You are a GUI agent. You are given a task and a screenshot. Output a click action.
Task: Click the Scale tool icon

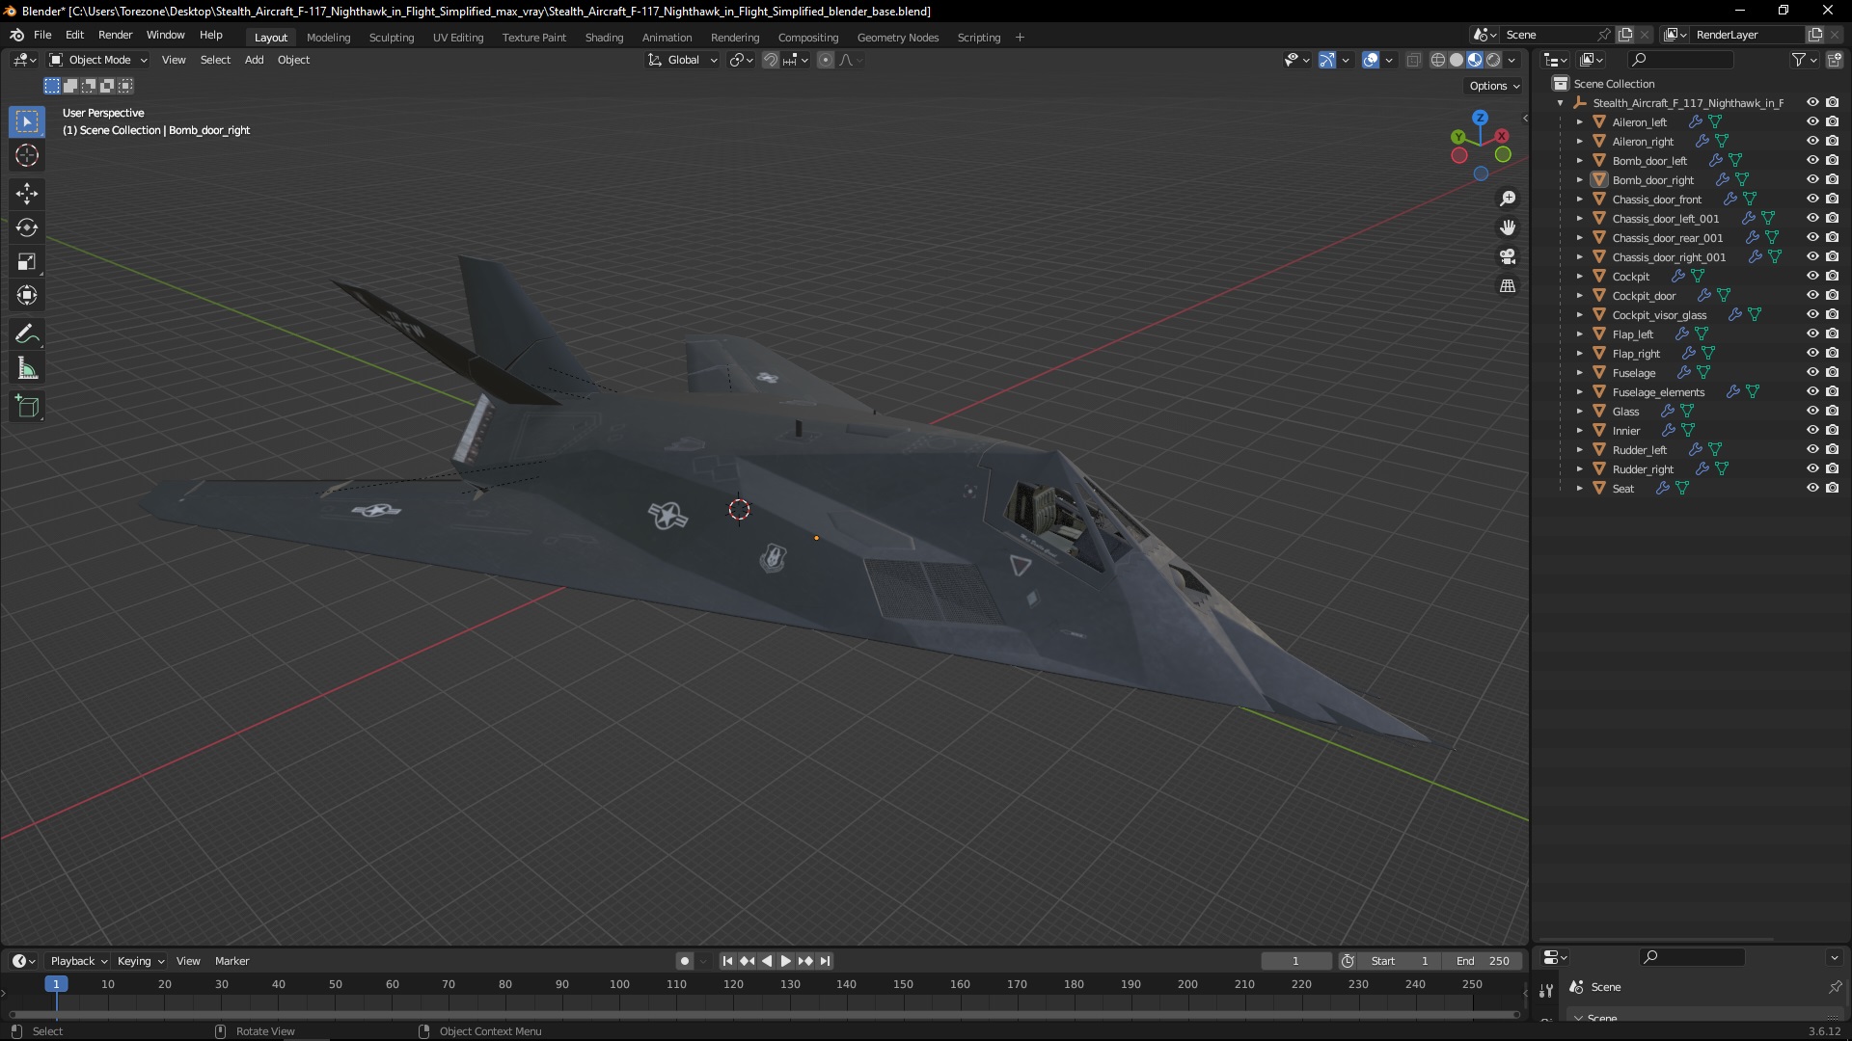[28, 262]
